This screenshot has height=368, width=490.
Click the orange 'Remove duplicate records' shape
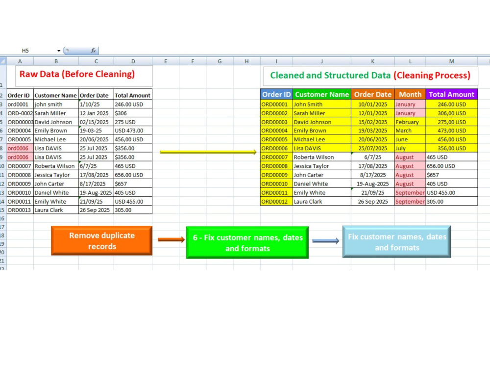coord(102,240)
